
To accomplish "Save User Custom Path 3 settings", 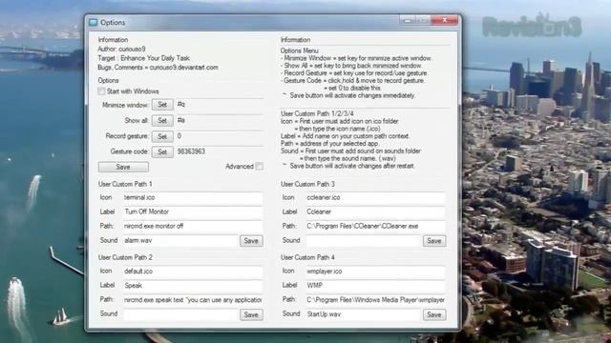I will pyautogui.click(x=434, y=241).
